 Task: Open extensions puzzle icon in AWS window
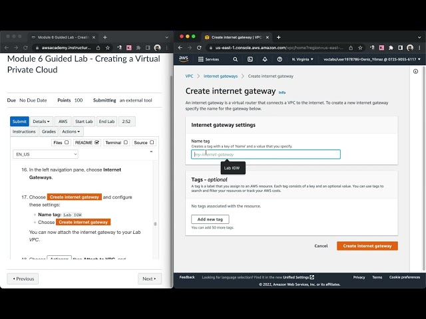tap(391, 48)
